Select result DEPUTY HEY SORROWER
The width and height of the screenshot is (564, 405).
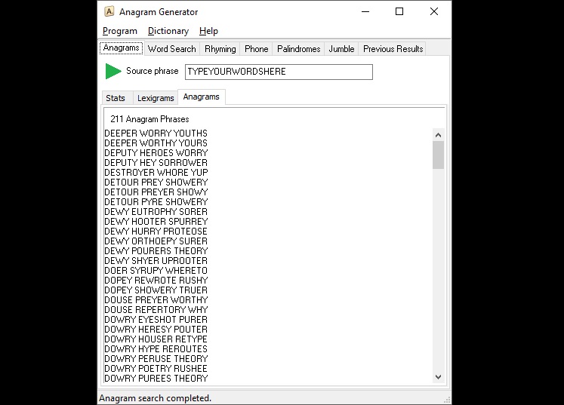156,163
